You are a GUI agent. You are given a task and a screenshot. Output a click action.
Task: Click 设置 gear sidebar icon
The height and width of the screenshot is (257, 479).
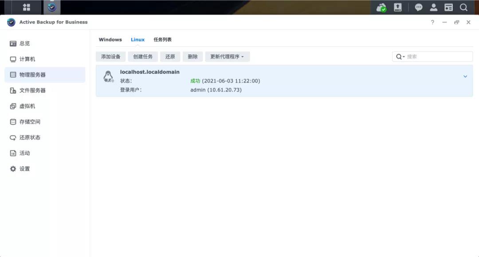point(13,169)
